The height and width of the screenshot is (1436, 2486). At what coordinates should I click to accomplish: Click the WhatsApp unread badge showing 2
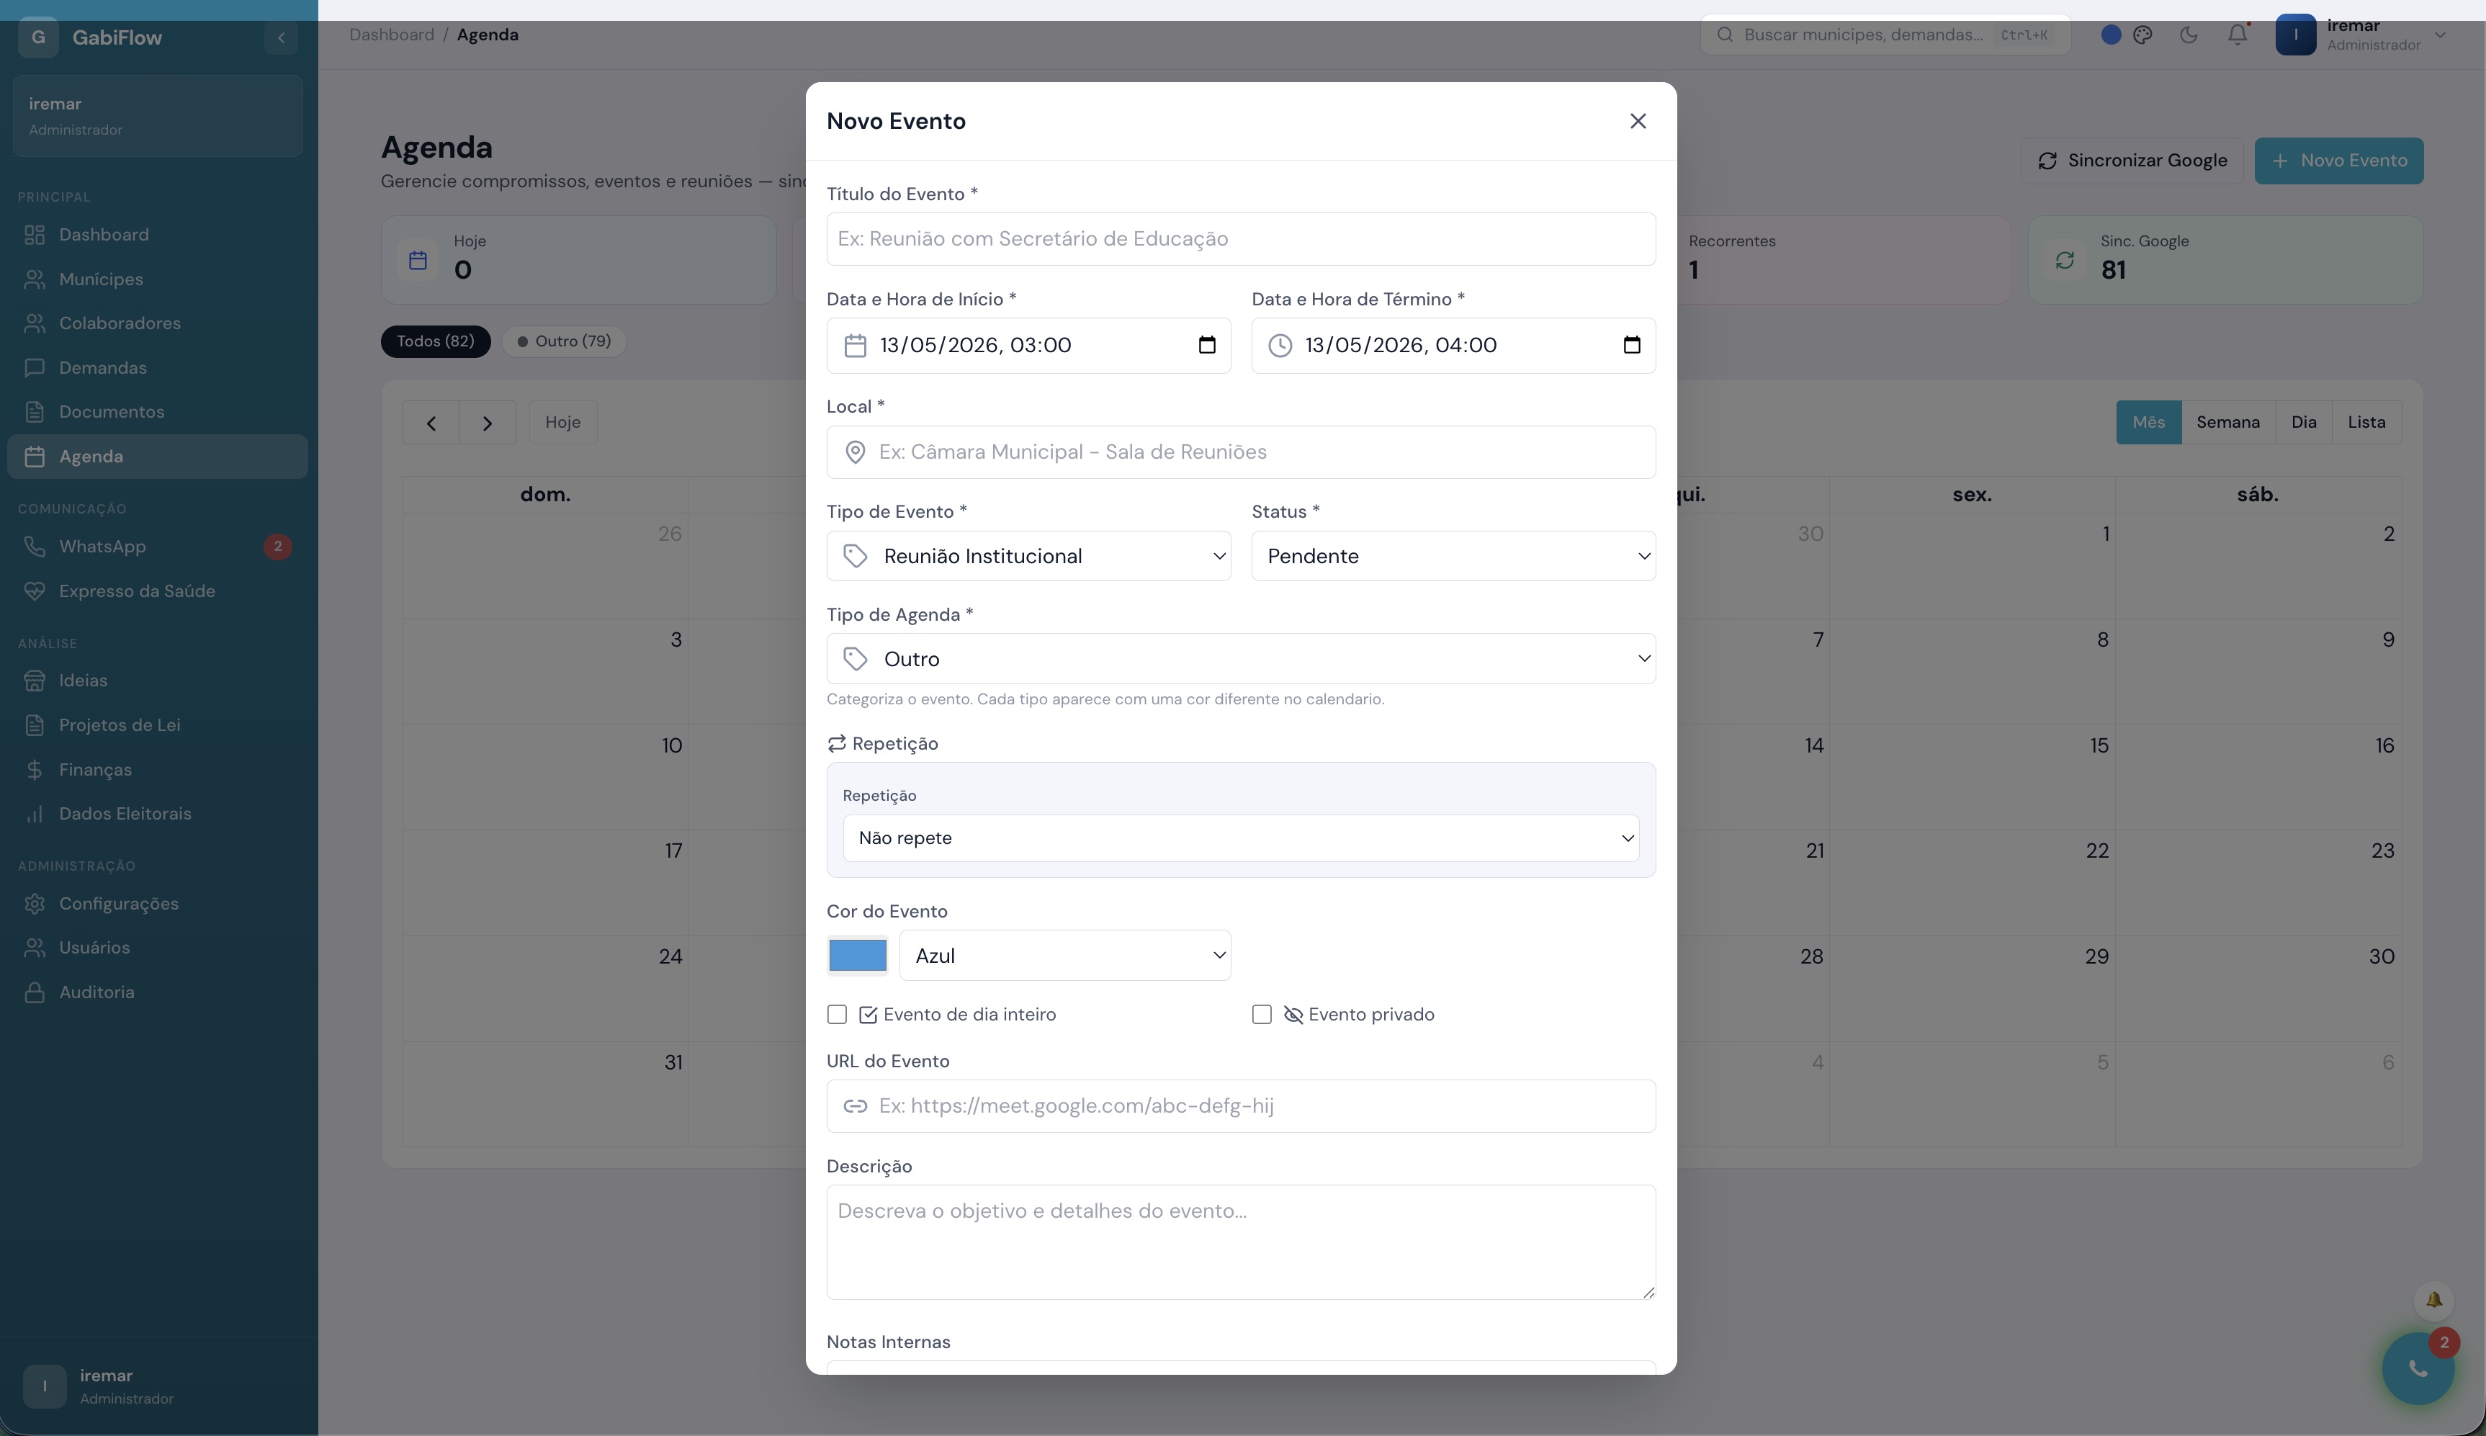pos(278,547)
